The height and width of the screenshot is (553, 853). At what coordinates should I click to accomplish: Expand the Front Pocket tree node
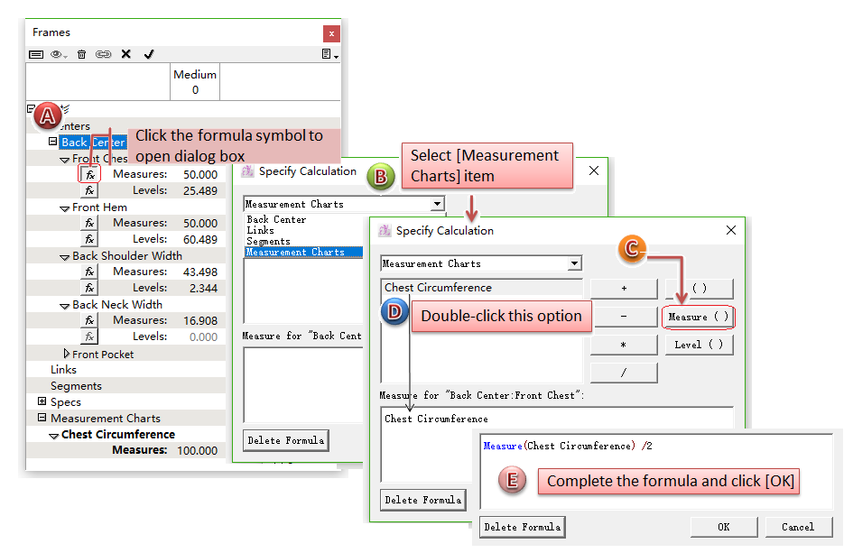coord(66,354)
